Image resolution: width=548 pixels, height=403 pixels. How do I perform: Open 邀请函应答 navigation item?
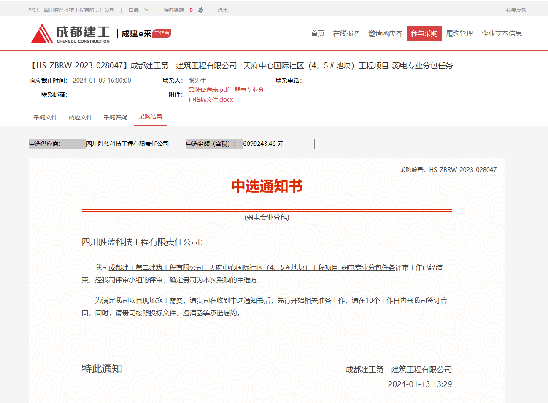[385, 33]
